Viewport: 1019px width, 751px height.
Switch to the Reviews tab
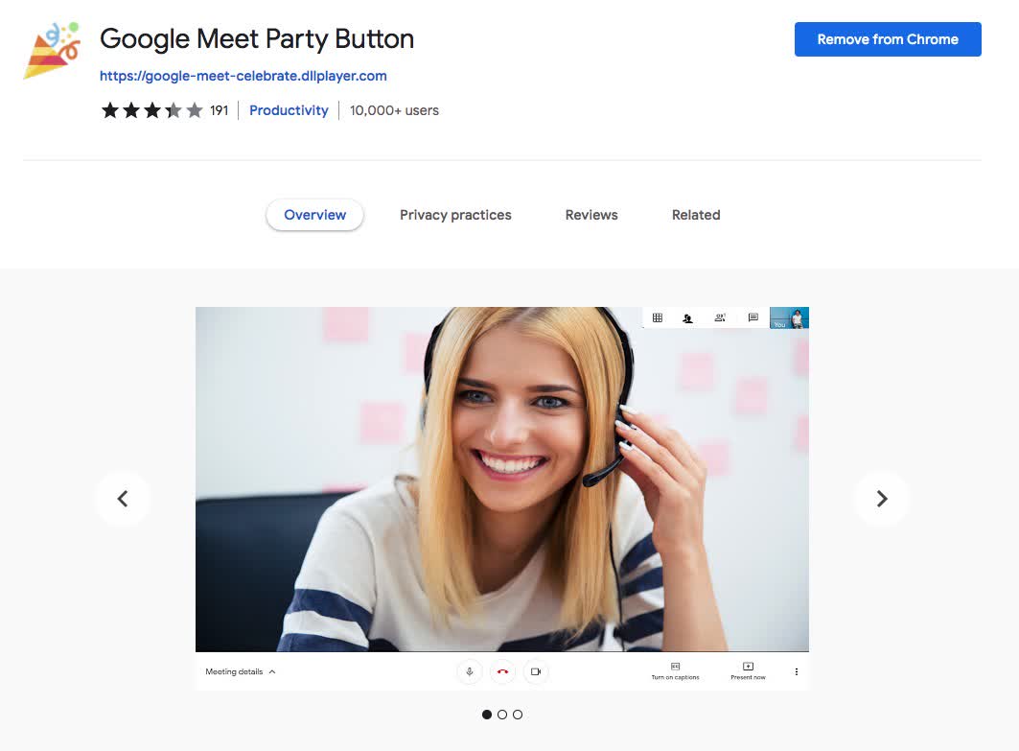pos(591,215)
